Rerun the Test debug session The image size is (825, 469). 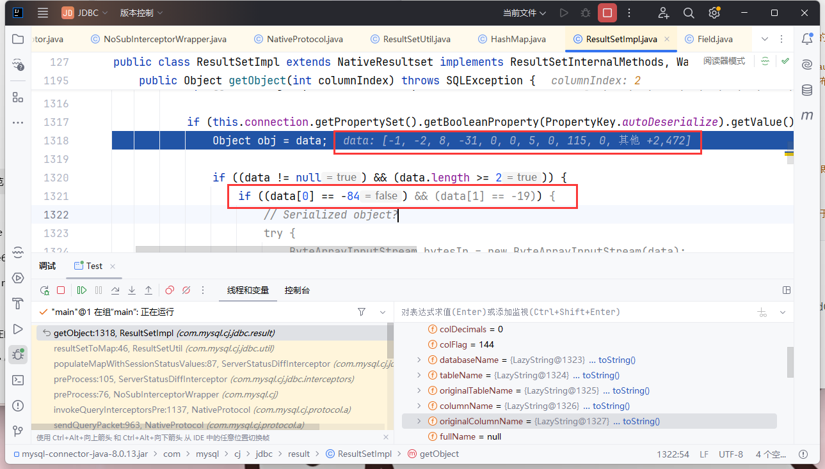click(x=44, y=290)
